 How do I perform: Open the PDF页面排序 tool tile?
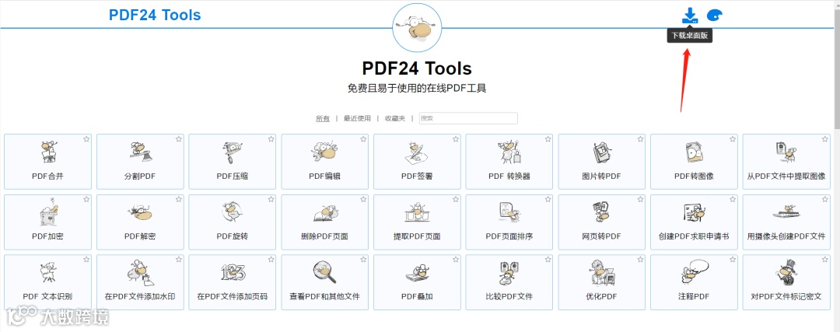coord(509,222)
